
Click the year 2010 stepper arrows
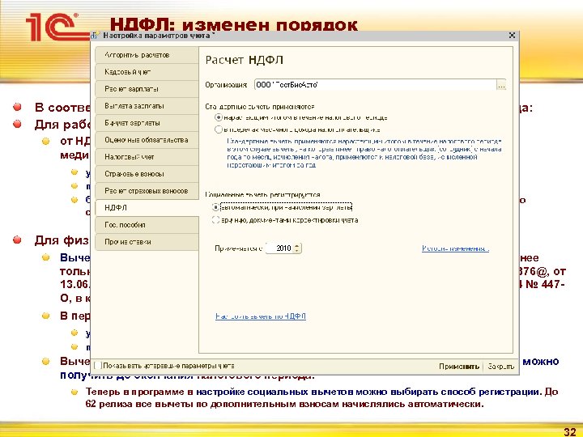(x=296, y=248)
